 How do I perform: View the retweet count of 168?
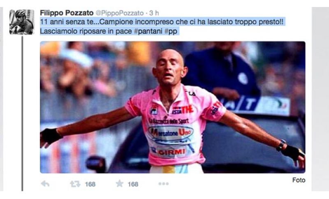[90, 184]
